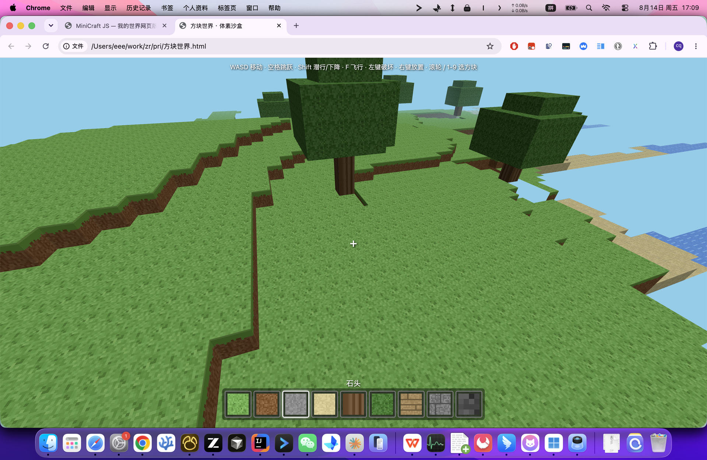The image size is (707, 460).
Task: Go back to the previous page
Action: tap(11, 46)
